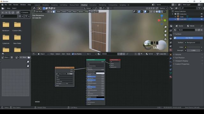Toggle X-ray mode in viewport header

pyautogui.click(x=151, y=11)
